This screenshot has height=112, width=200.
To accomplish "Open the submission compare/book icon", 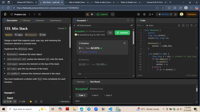I will click(110, 33).
